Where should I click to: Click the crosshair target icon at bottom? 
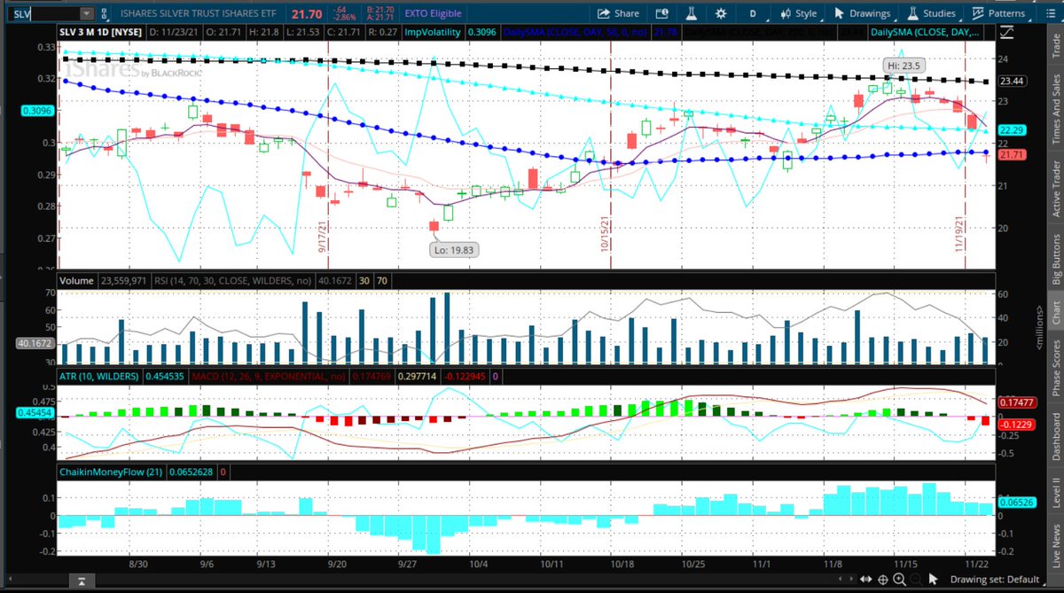pyautogui.click(x=883, y=579)
